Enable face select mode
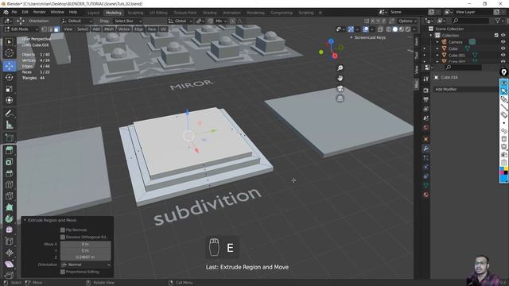Screen dimensions: 509x286 click(x=56, y=29)
